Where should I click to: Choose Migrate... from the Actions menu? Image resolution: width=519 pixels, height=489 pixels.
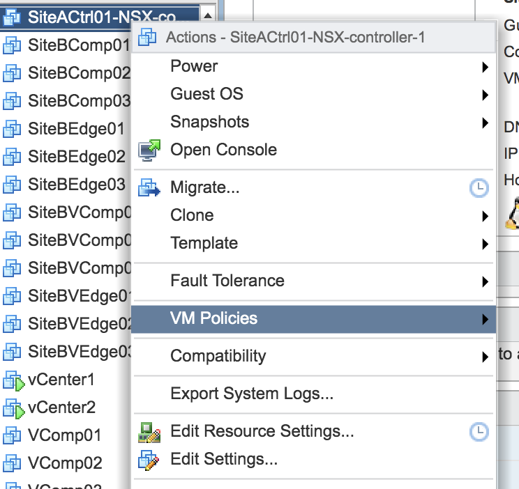(x=313, y=187)
